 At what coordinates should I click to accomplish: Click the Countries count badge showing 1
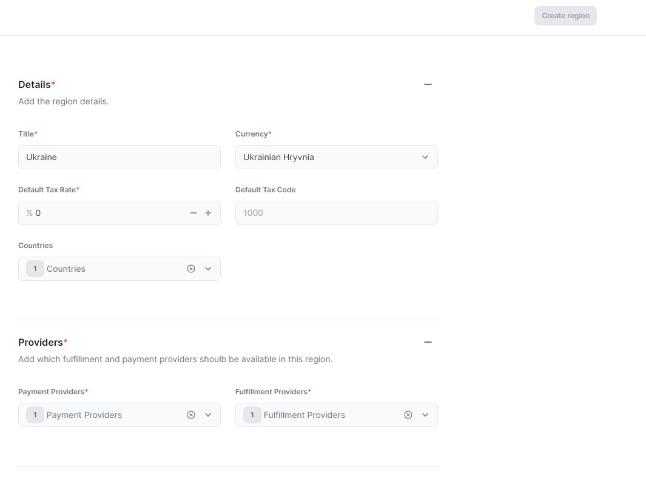(x=35, y=268)
